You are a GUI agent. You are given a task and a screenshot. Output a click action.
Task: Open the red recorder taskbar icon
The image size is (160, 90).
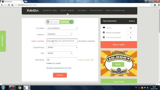12,88
